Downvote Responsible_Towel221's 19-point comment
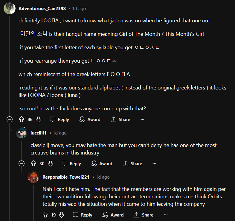 (62, 215)
